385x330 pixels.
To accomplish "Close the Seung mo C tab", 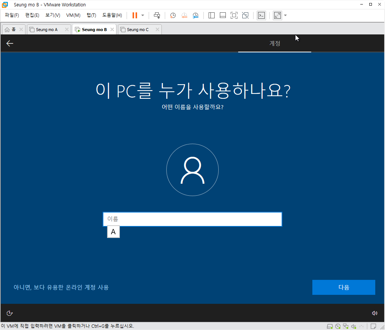I will 157,30.
